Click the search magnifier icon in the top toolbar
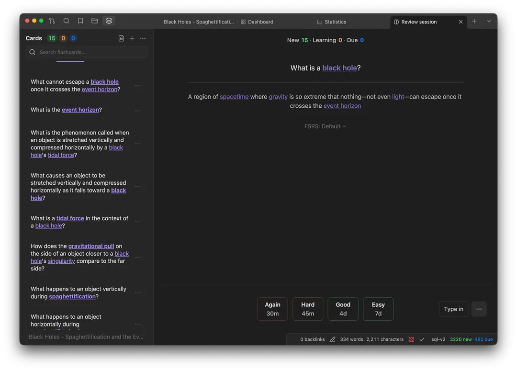This screenshot has width=517, height=371. 67,21
